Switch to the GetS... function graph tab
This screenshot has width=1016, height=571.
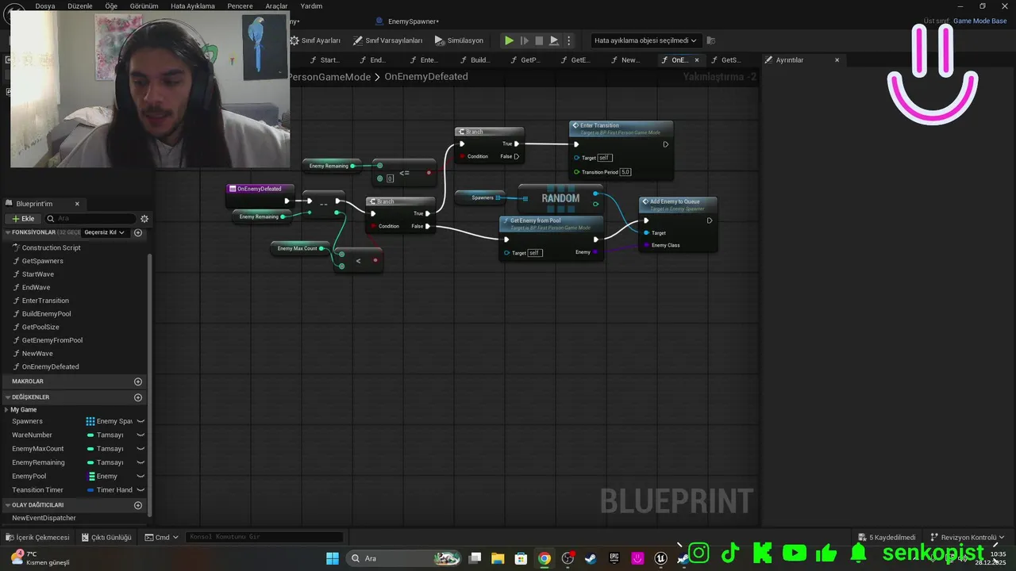click(726, 60)
